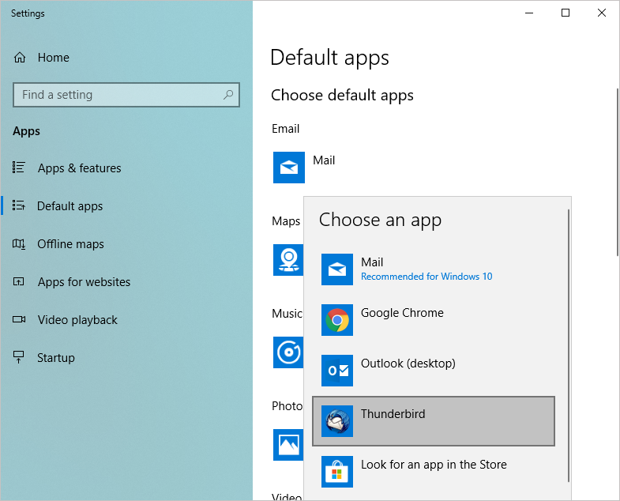Screen dimensions: 620x501
Task: Choose the Google Chrome icon
Action: [x=337, y=320]
